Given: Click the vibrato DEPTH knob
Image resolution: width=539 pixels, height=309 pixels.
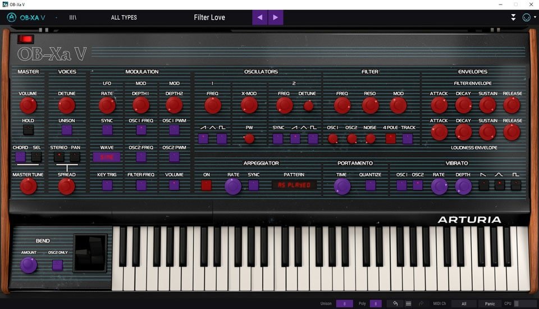Looking at the screenshot, I should pos(463,186).
